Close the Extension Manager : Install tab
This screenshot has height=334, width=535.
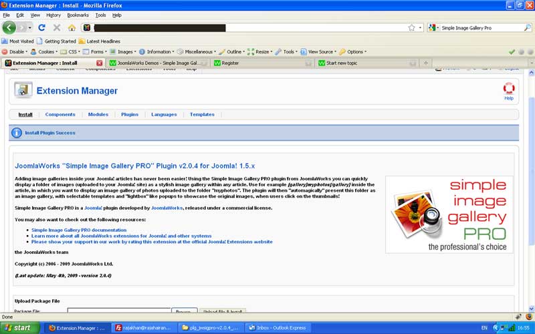point(99,63)
